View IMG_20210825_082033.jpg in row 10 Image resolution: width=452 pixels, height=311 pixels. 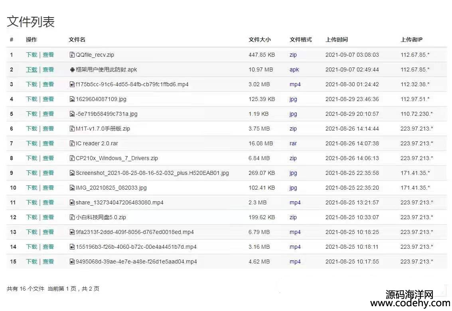click(48, 188)
